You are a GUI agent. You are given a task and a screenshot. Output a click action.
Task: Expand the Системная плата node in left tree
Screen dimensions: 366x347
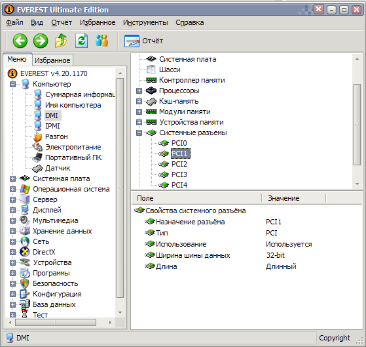click(12, 178)
